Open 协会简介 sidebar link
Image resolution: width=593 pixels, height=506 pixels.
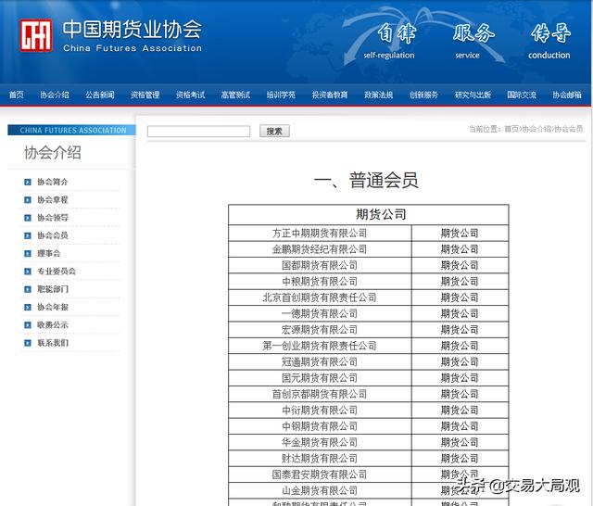pos(53,182)
